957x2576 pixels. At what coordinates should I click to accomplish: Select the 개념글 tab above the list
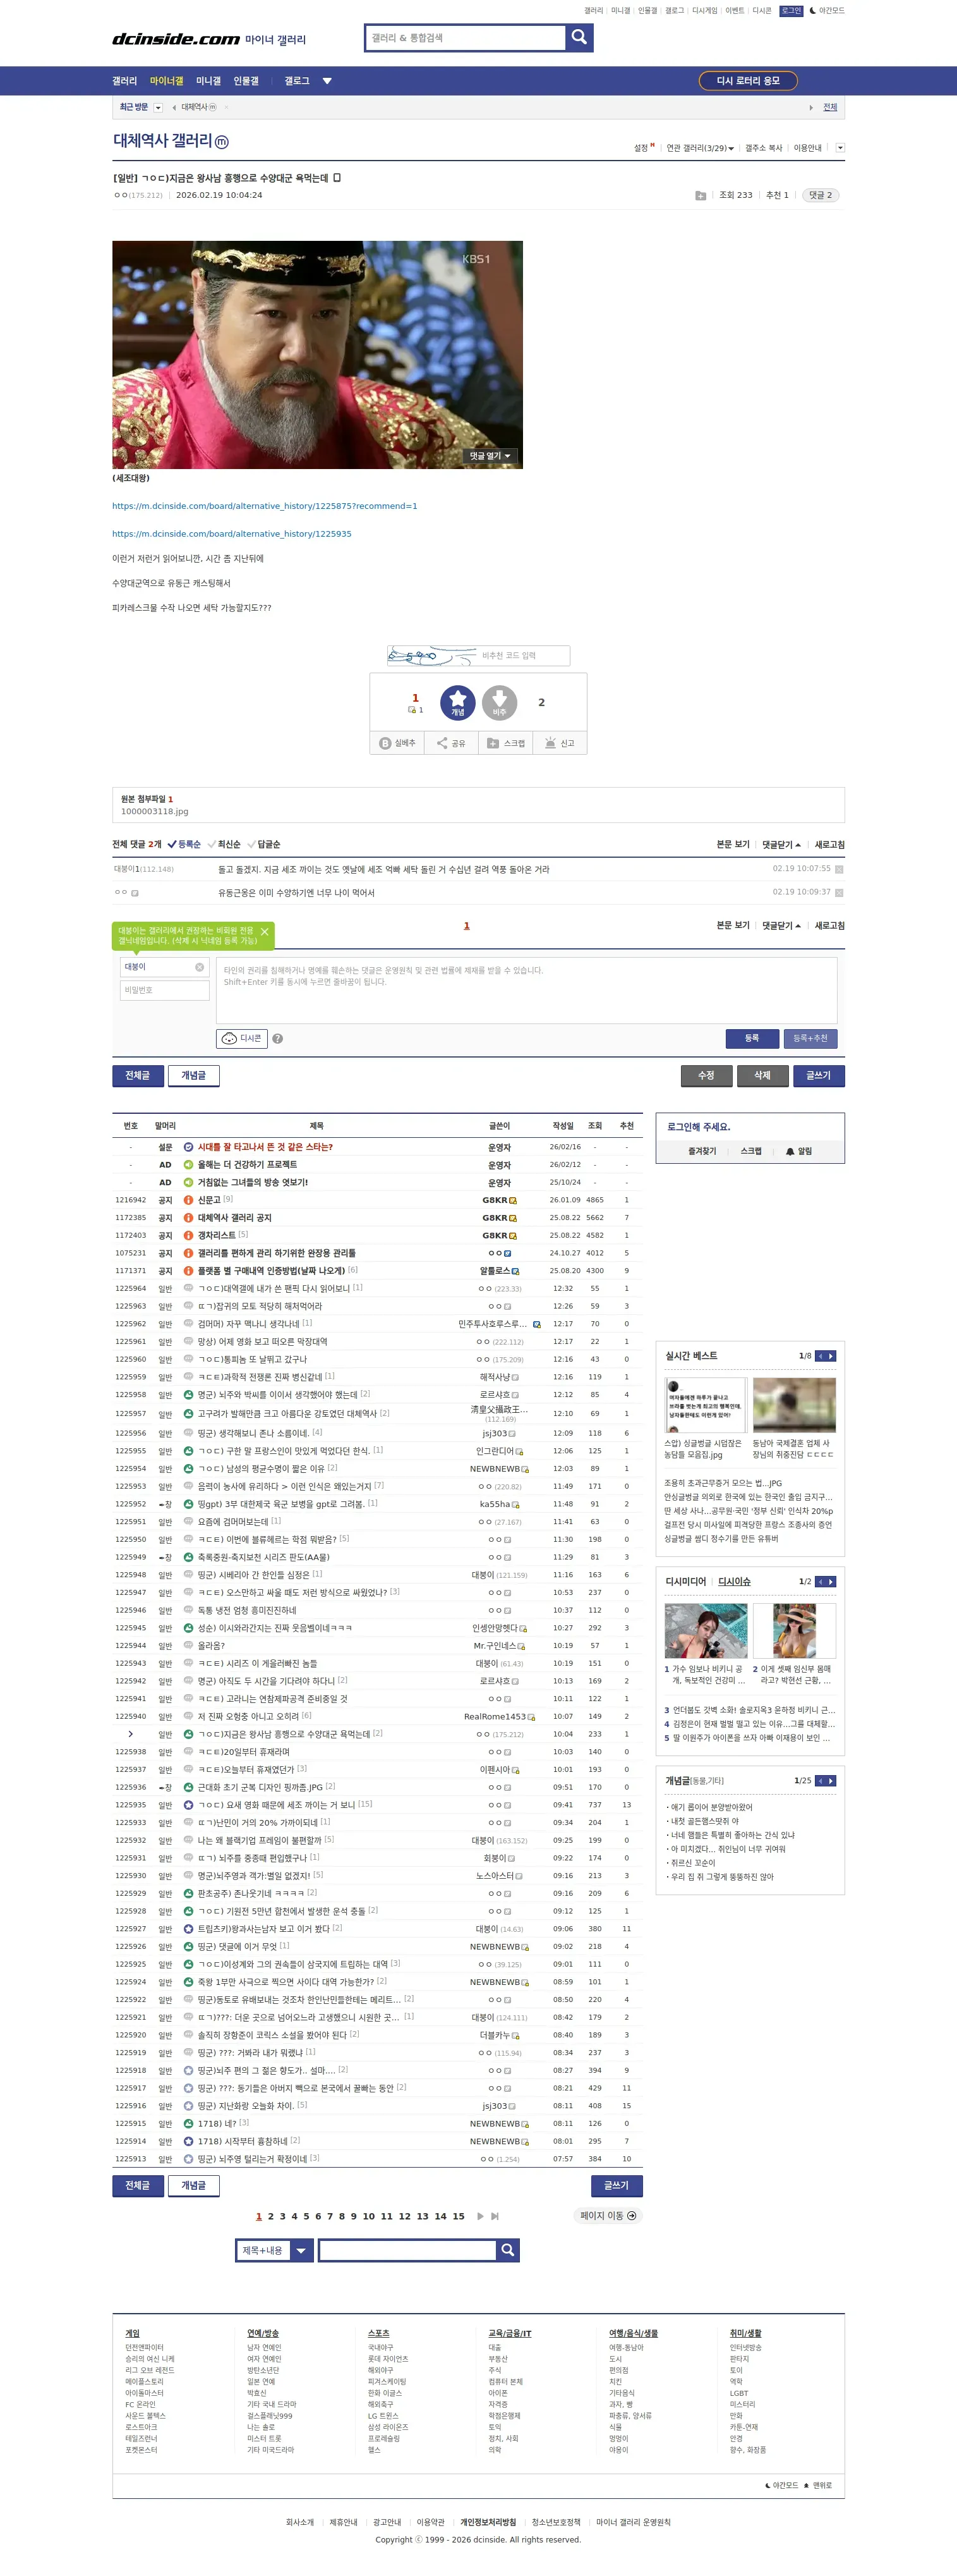pos(194,1075)
